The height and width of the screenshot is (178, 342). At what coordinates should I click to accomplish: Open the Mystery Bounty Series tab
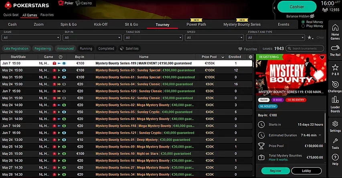[x=242, y=24]
